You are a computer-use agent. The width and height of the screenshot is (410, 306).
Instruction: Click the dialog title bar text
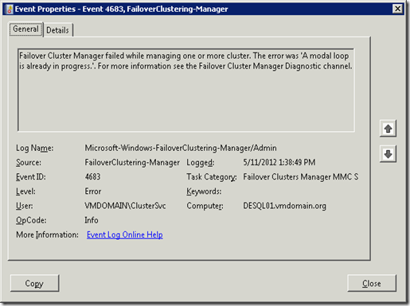(x=121, y=9)
